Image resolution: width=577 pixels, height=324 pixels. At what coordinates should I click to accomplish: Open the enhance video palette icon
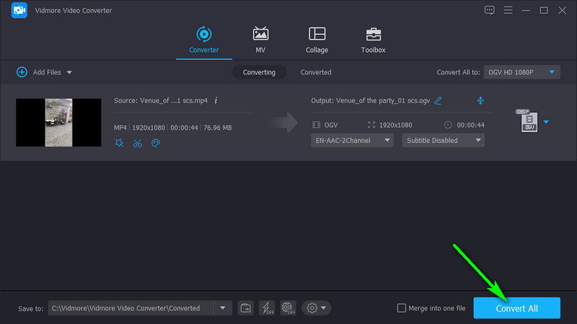pyautogui.click(x=155, y=143)
